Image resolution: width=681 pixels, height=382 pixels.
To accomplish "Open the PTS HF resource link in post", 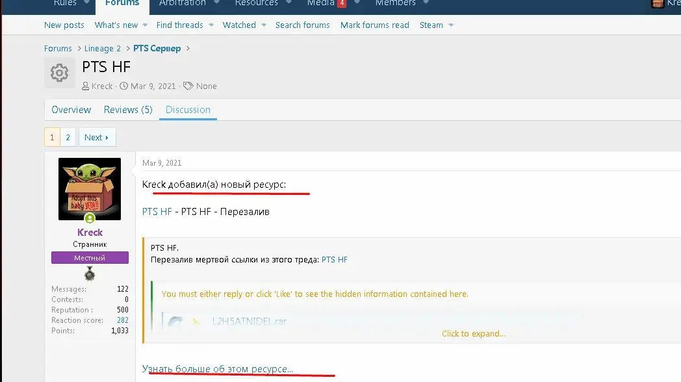I will tap(157, 212).
